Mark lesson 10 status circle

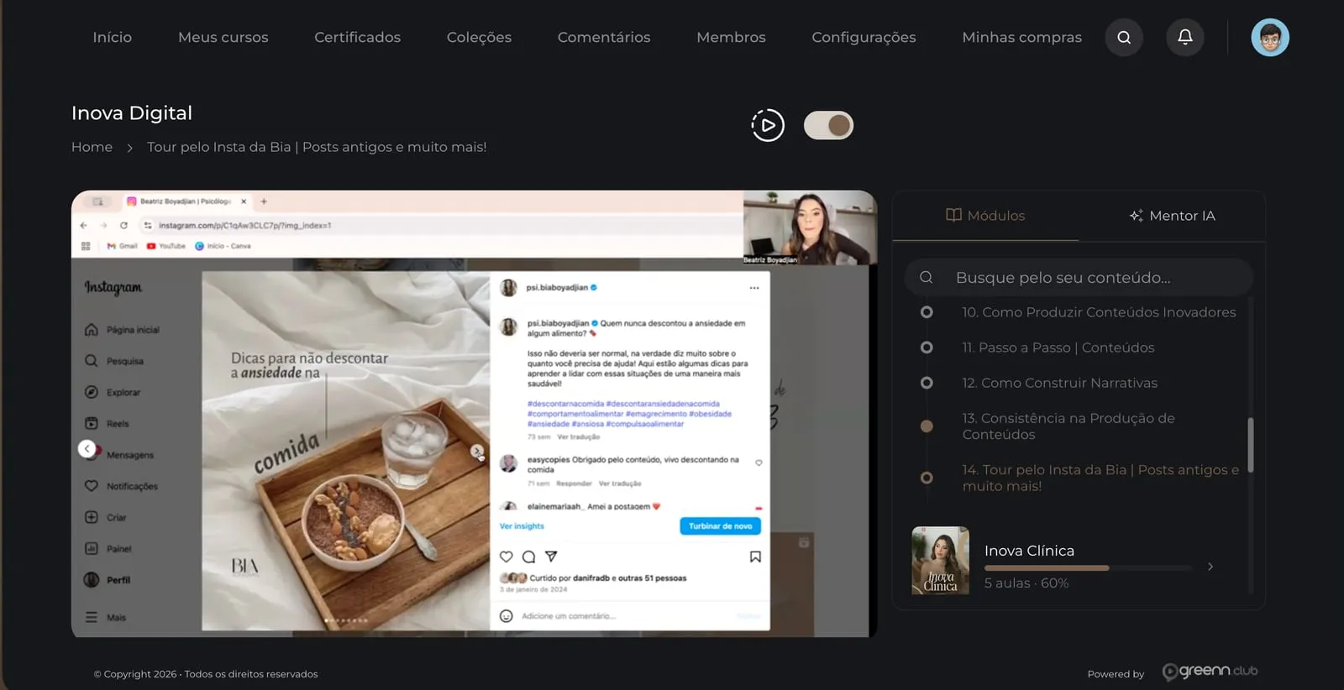click(x=927, y=312)
